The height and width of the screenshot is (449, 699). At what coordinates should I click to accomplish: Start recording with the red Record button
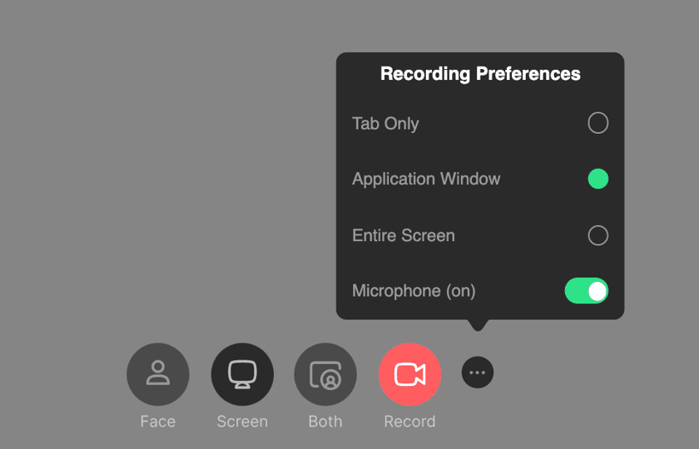(x=409, y=374)
